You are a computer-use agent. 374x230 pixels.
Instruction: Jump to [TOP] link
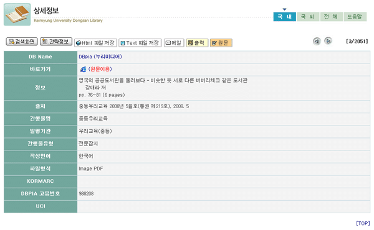(x=363, y=223)
